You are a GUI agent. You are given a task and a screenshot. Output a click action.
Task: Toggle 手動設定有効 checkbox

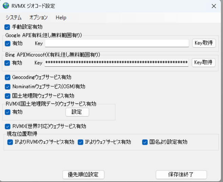[7, 27]
